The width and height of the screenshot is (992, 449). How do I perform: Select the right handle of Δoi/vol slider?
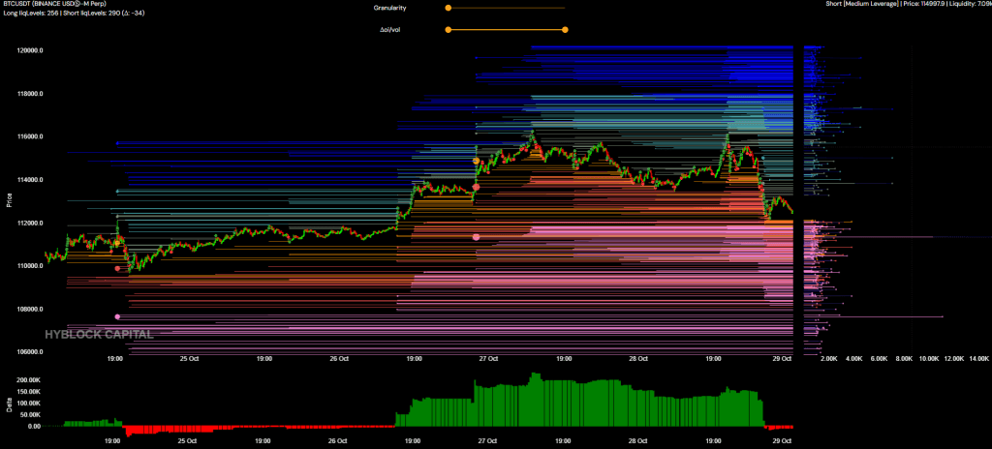(565, 29)
